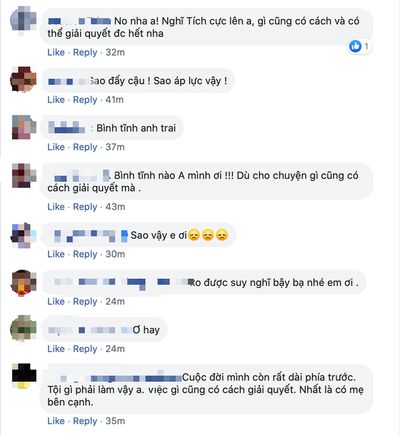This screenshot has height=435, width=400.
Task: Reply to the comment posted 35m ago
Action: pyautogui.click(x=85, y=421)
